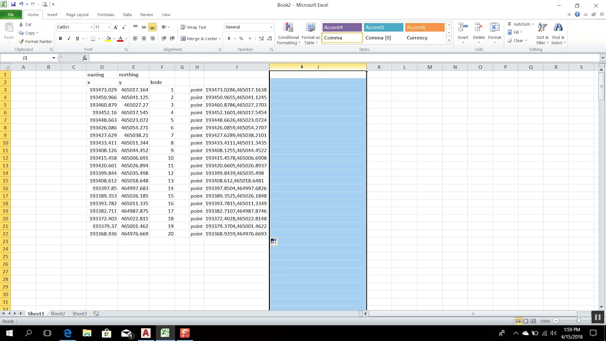Click the Insert Worksheet tab icon
The width and height of the screenshot is (606, 341).
(96, 314)
